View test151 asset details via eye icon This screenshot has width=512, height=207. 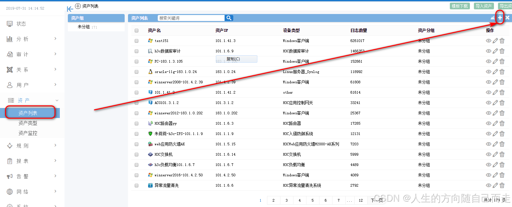[489, 41]
